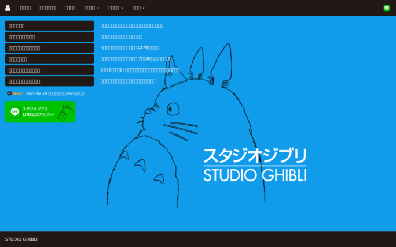Viewport: 396px width, 247px height.
Task: Click the topmost dark sidebar button
Action: pos(49,26)
